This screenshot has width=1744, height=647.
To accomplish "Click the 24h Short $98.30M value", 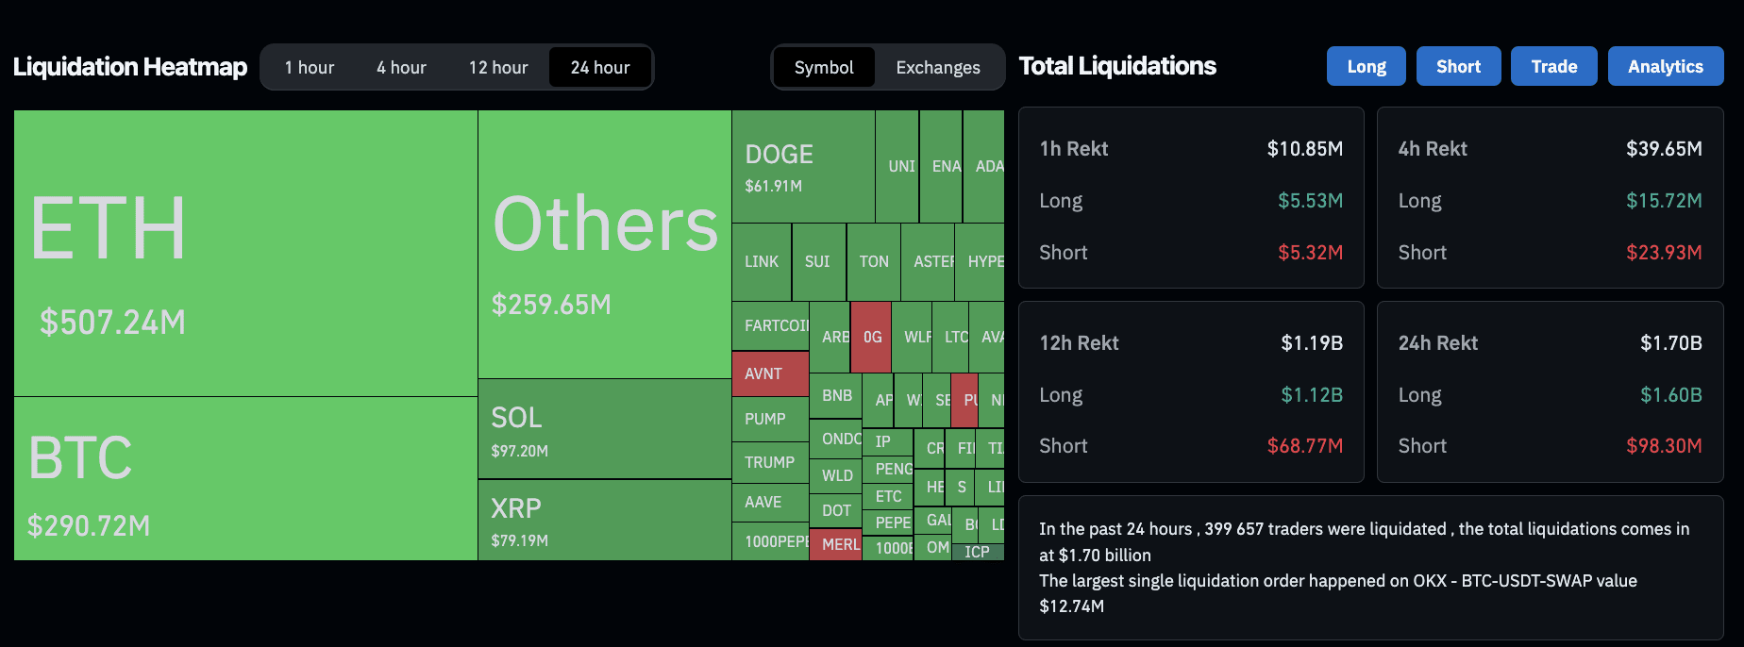I will [x=1664, y=446].
